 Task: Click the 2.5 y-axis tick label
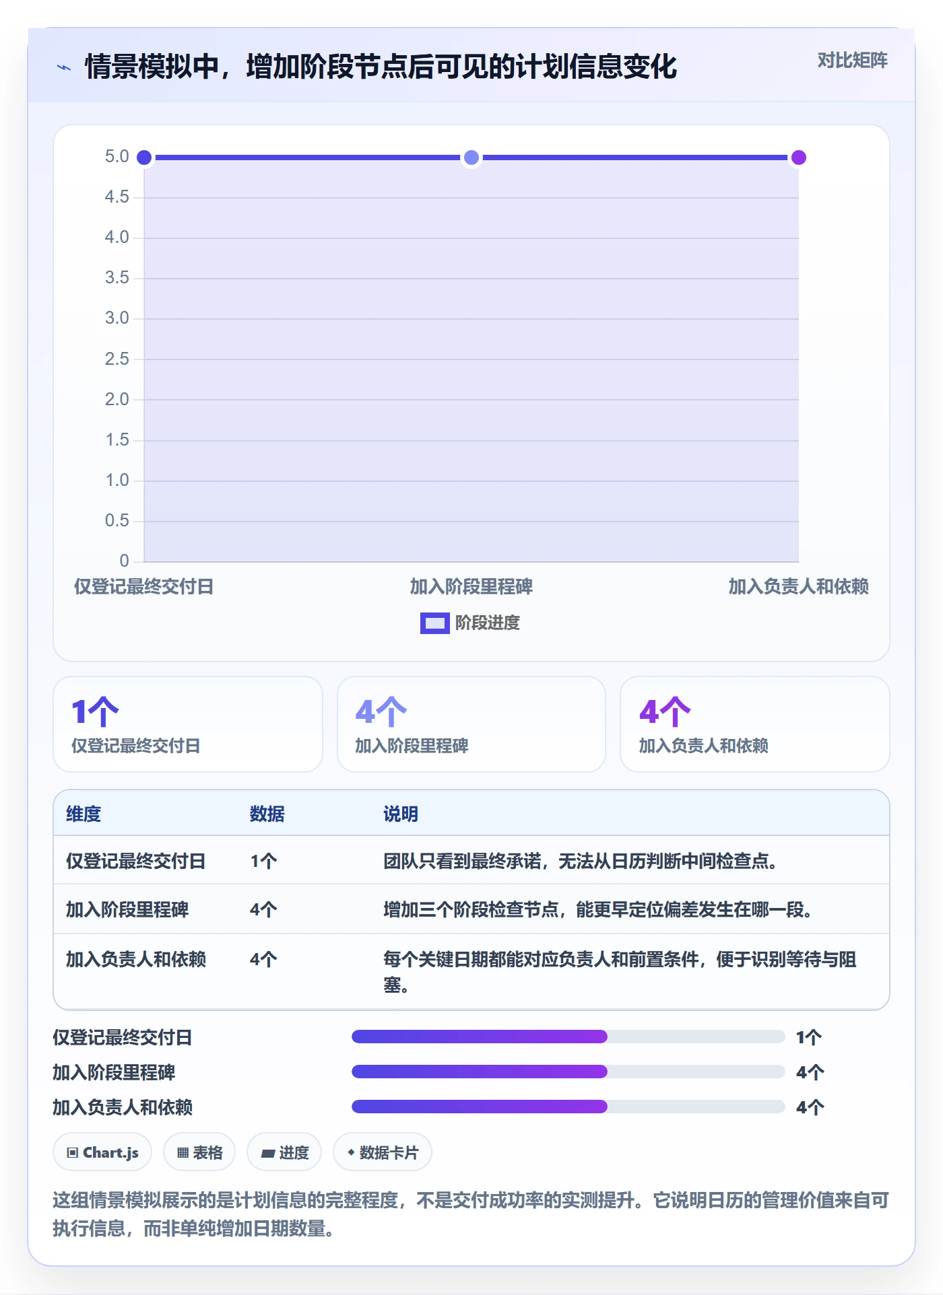(117, 359)
